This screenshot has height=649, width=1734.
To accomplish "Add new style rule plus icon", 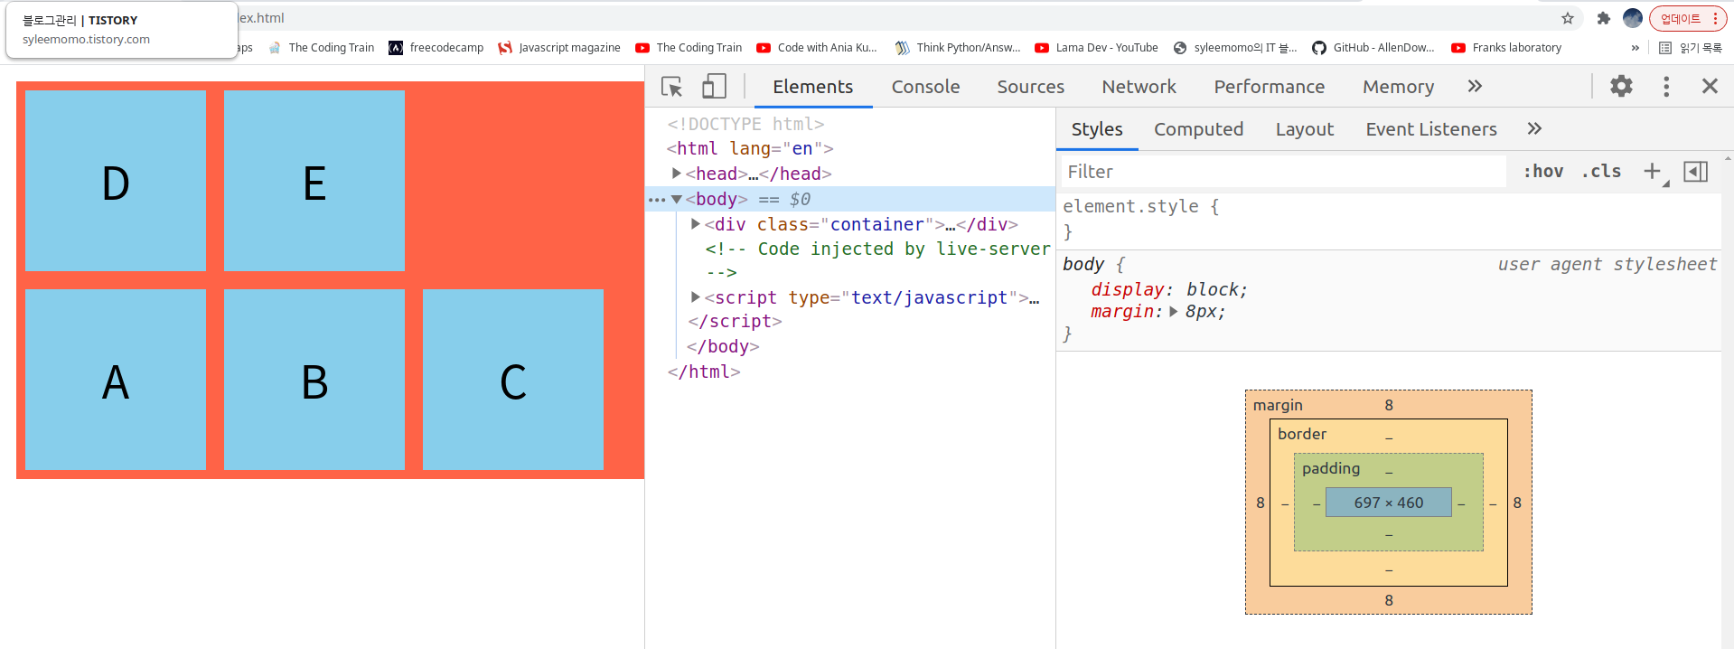I will (1652, 171).
